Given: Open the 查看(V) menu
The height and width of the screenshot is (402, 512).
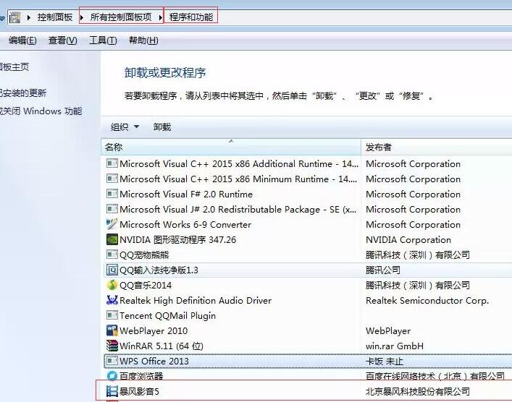Looking at the screenshot, I should tap(63, 40).
